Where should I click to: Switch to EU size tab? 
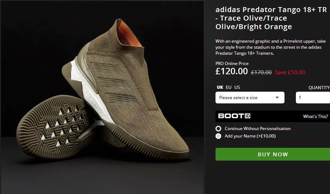point(229,87)
